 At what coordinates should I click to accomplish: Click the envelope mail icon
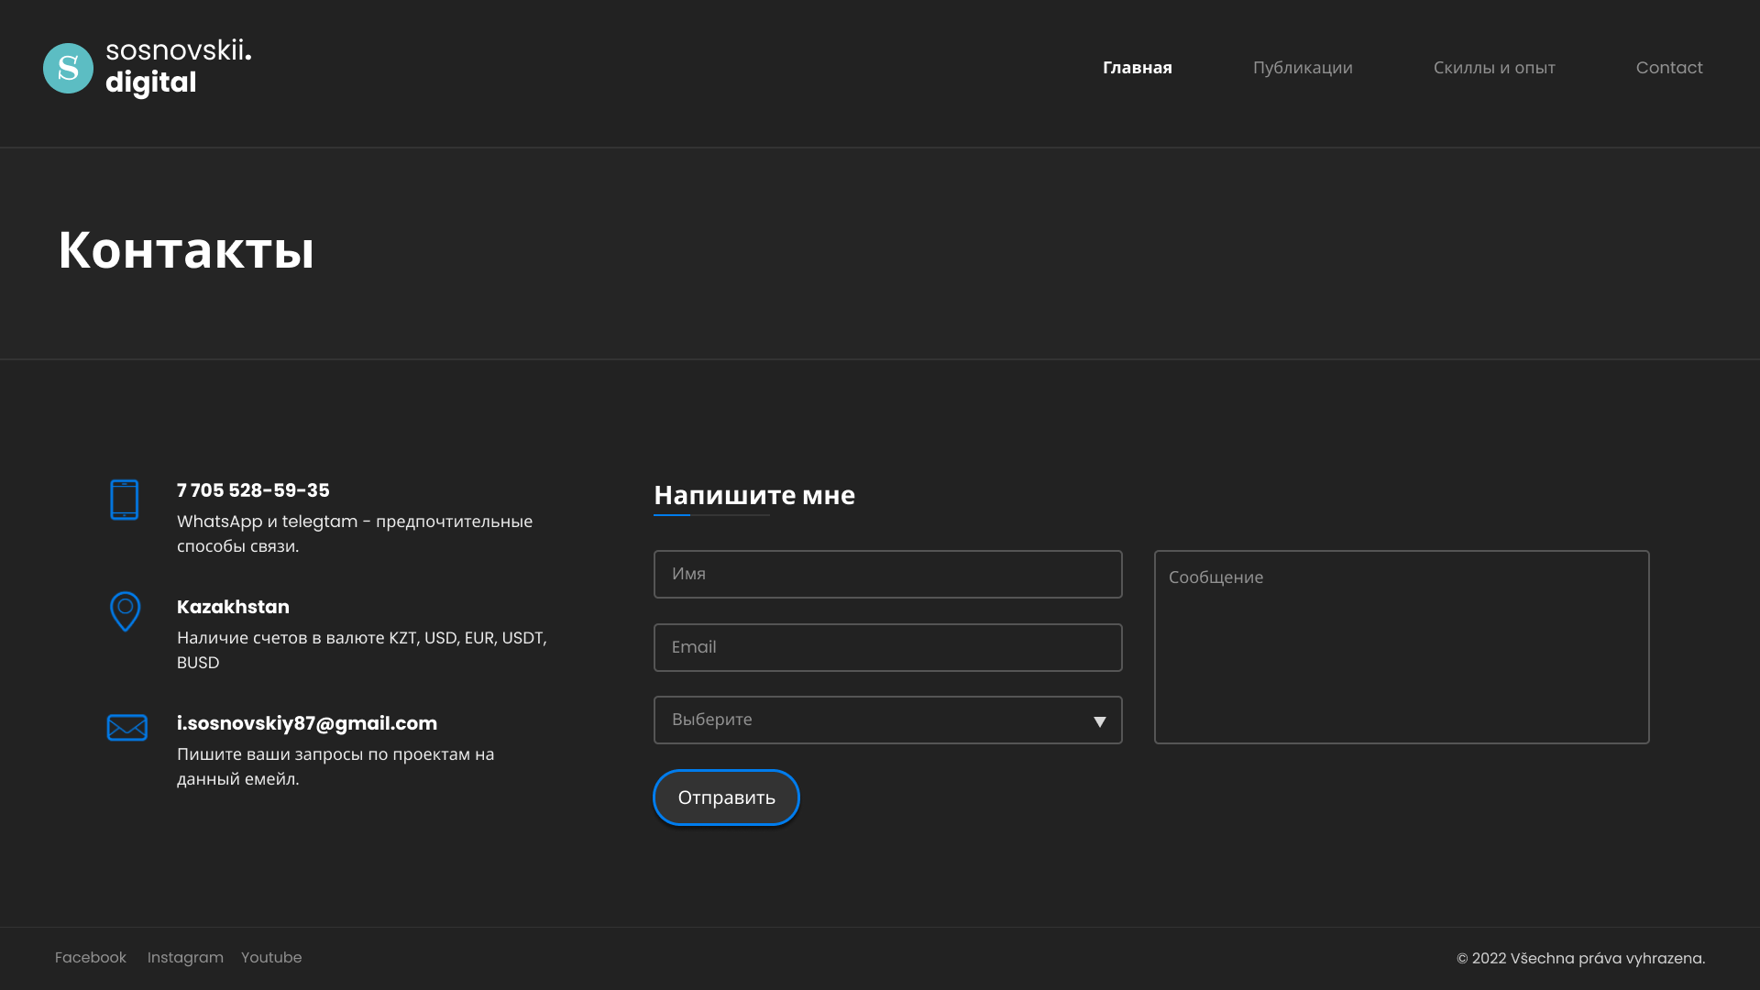tap(127, 727)
